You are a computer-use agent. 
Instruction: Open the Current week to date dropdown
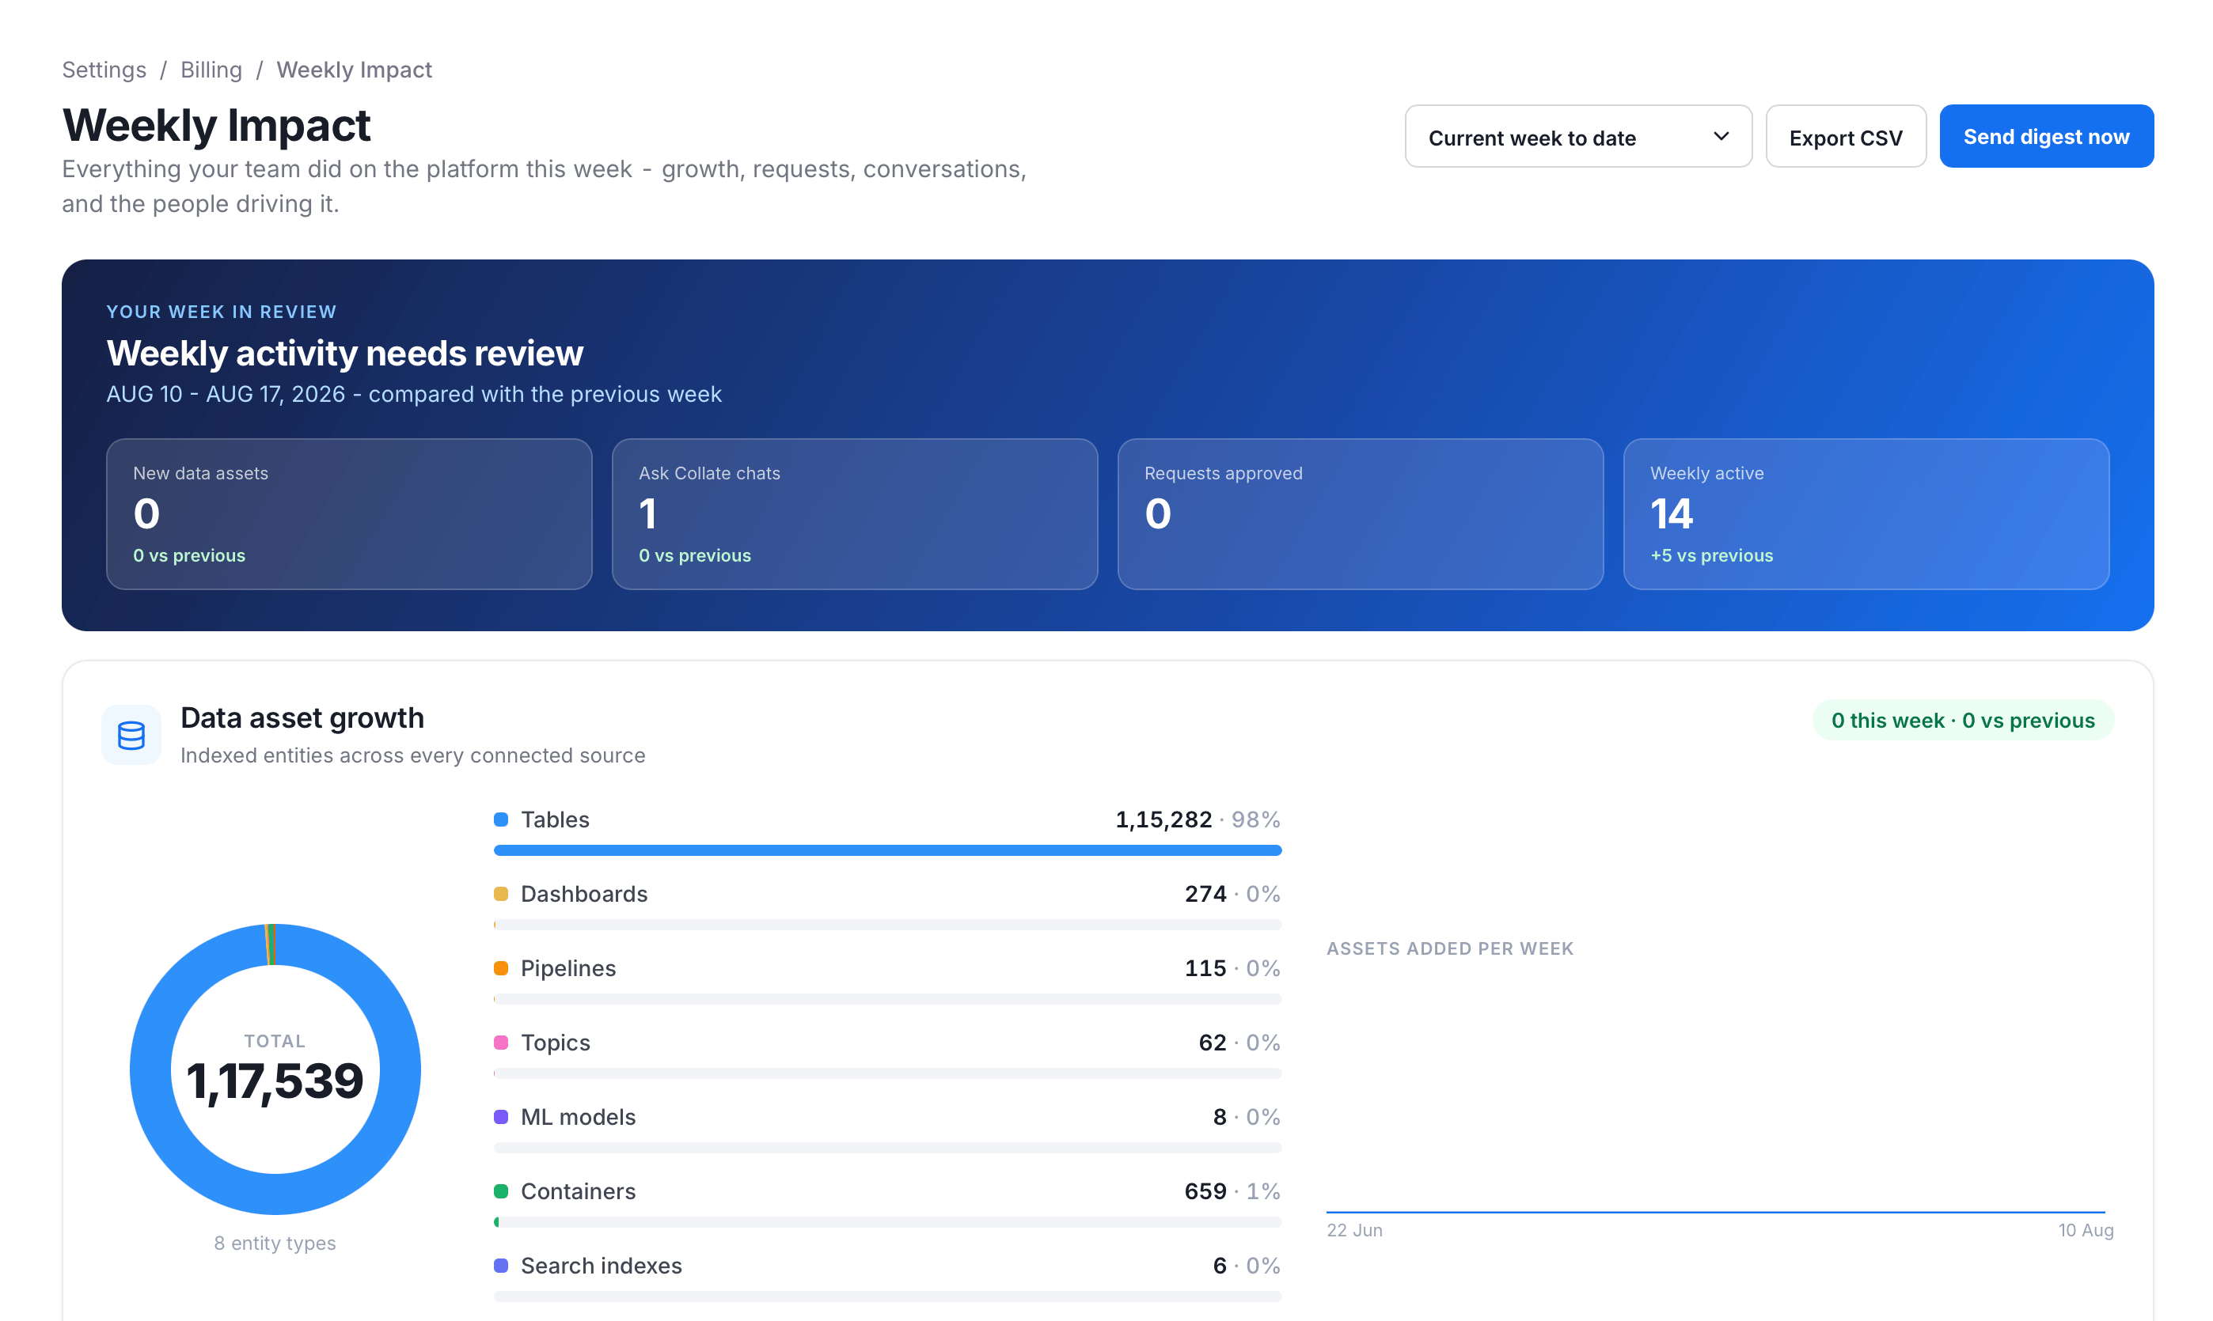point(1578,137)
